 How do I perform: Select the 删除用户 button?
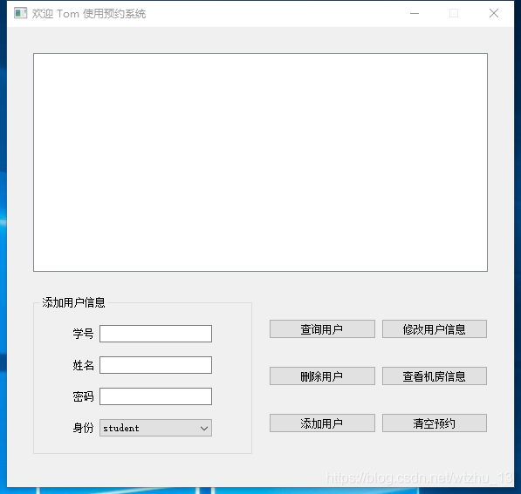pyautogui.click(x=322, y=376)
